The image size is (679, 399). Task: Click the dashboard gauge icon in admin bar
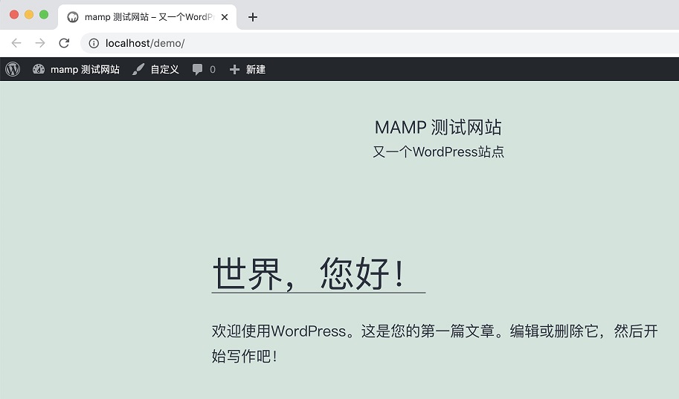39,69
